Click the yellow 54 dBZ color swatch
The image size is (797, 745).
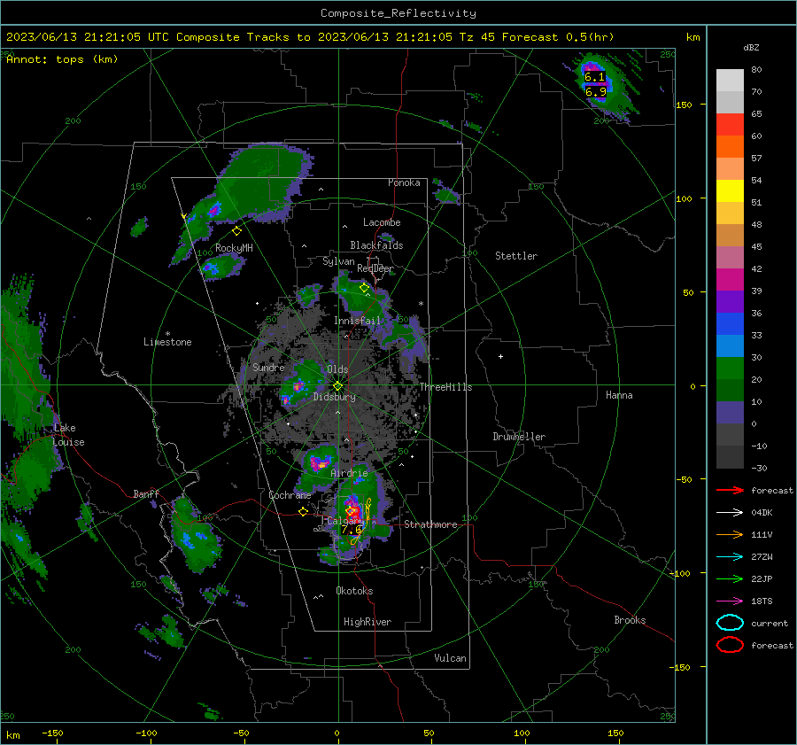[x=730, y=190]
